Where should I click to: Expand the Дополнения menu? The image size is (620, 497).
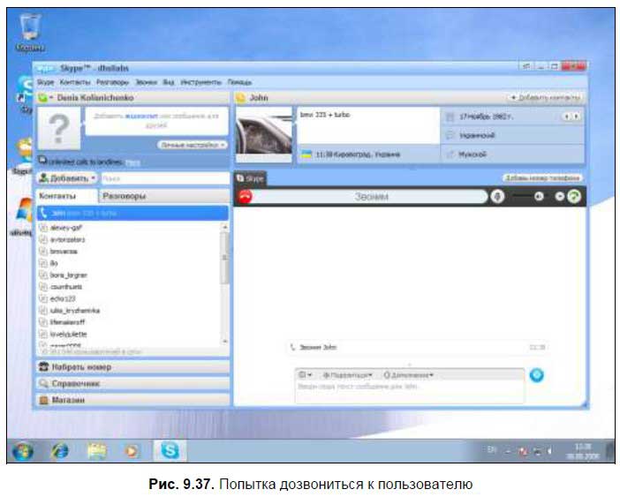pyautogui.click(x=409, y=375)
